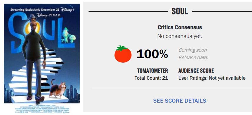Click the Coming soon label
252x115 pixels.
[192, 50]
